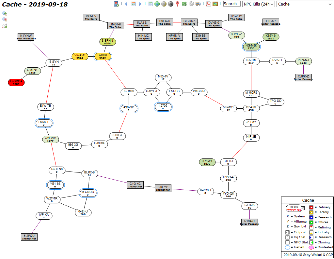Click the RT64-C Outer Passage node

pos(249,222)
